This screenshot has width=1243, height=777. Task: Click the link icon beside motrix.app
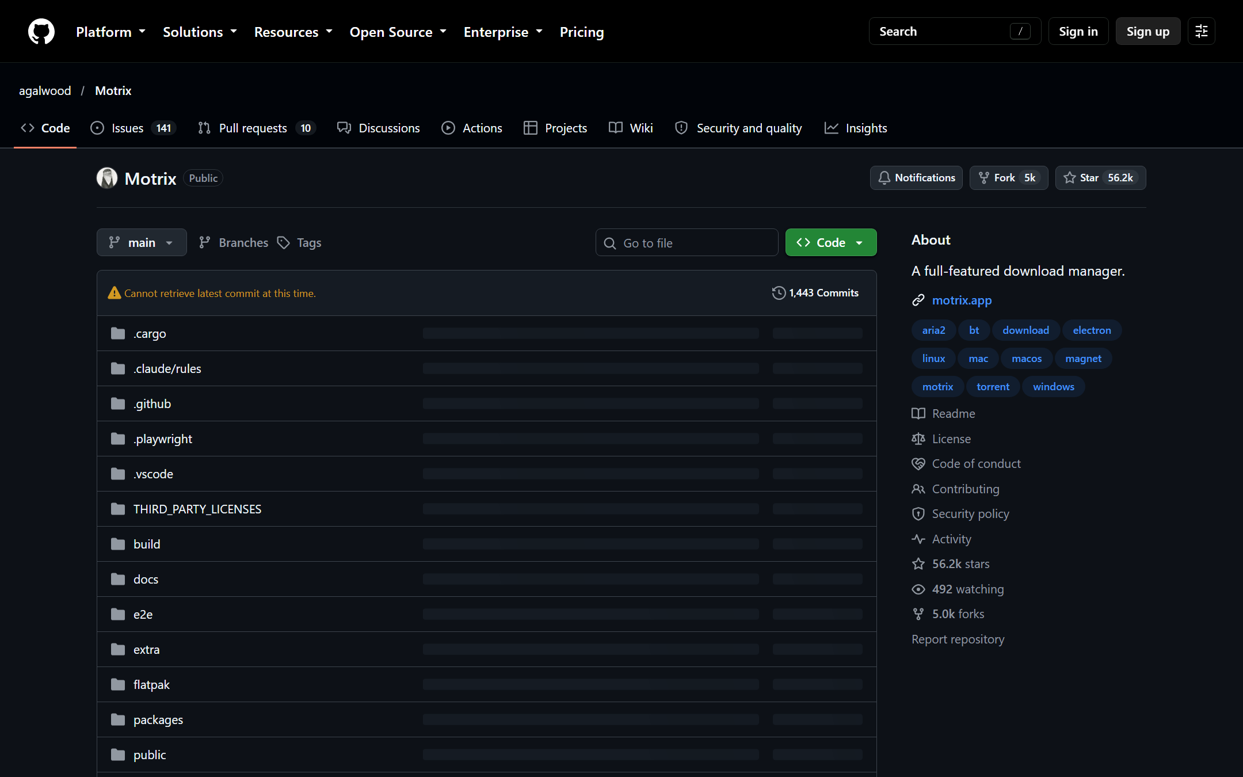(918, 300)
